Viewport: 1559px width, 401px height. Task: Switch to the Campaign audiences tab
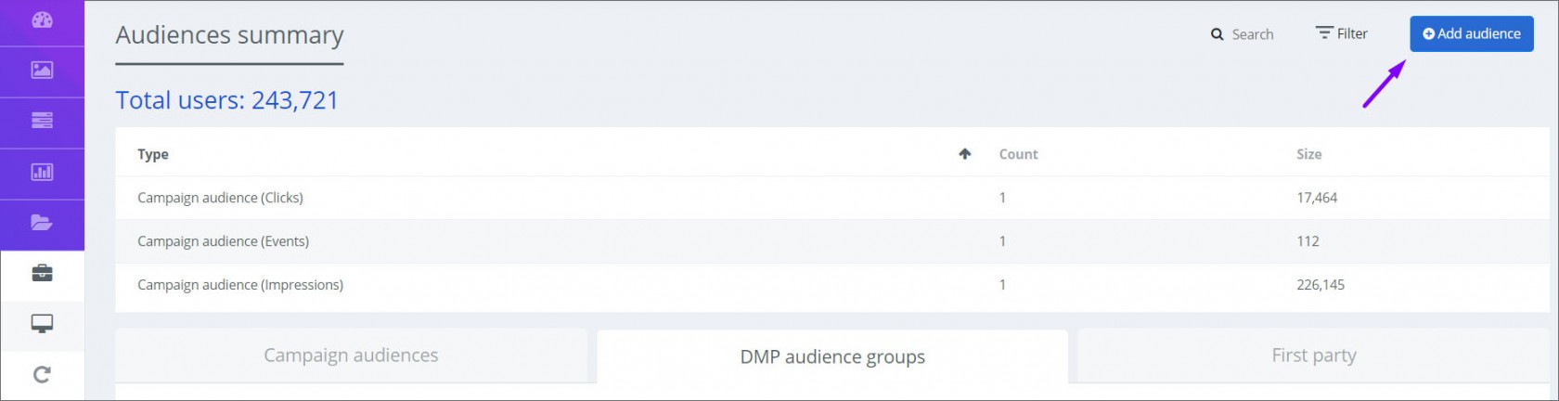pyautogui.click(x=351, y=356)
